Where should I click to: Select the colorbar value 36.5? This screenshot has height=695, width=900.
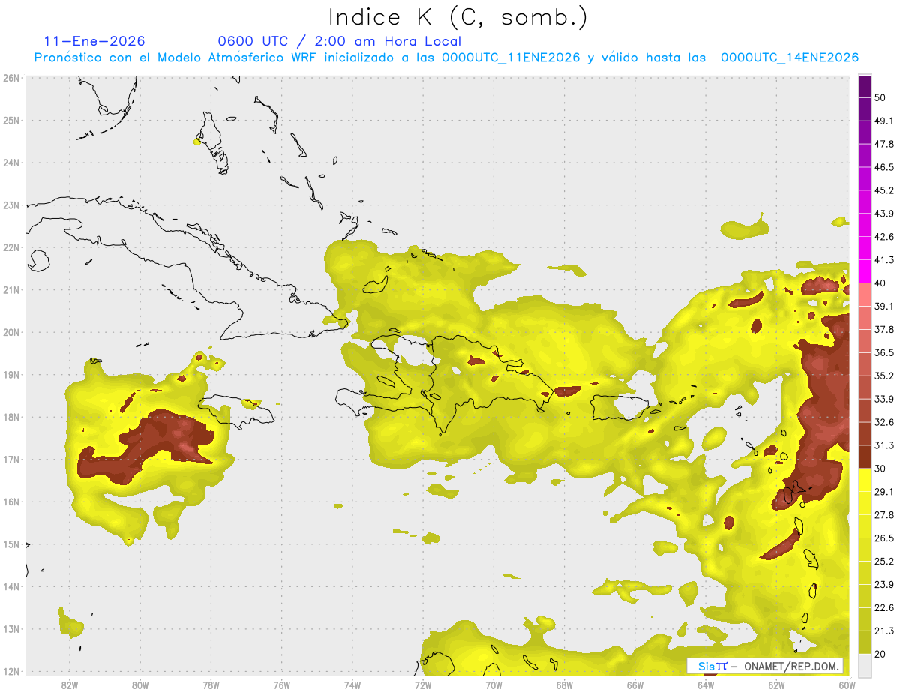[884, 353]
